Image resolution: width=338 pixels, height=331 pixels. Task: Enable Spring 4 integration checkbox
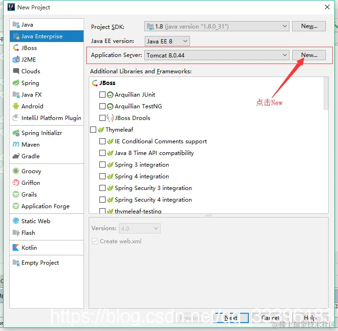(102, 176)
